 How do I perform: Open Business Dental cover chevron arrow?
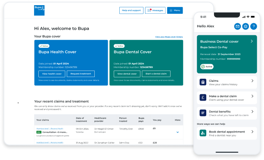252,41
